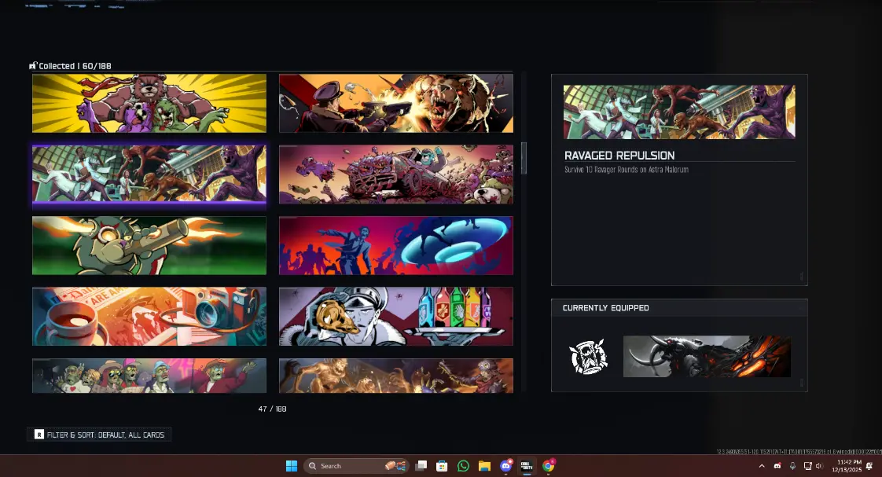
Task: Open Discord from the taskbar
Action: coord(505,466)
